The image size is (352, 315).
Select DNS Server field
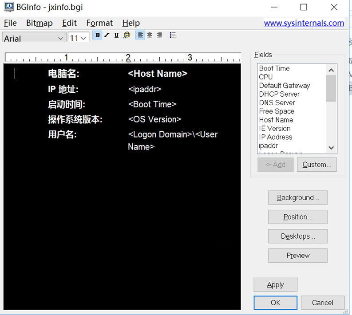(x=277, y=102)
